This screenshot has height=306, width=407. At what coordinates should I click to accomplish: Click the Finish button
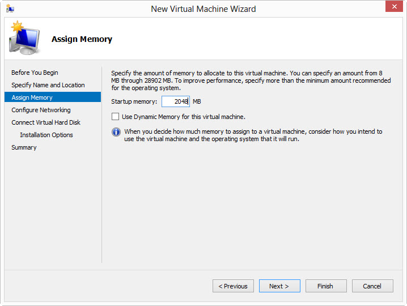pyautogui.click(x=326, y=286)
